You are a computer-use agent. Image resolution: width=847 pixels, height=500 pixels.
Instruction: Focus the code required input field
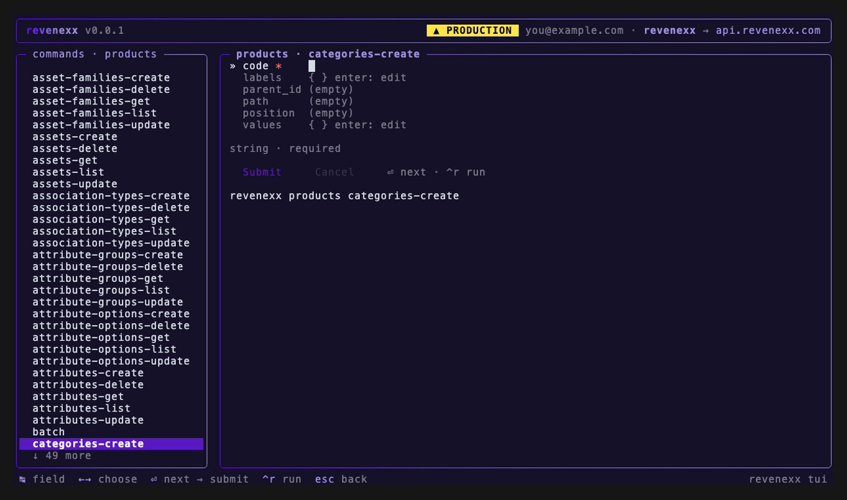pyautogui.click(x=311, y=66)
